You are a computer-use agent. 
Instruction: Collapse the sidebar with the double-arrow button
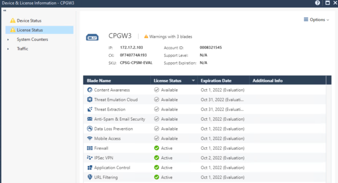tap(5, 10)
